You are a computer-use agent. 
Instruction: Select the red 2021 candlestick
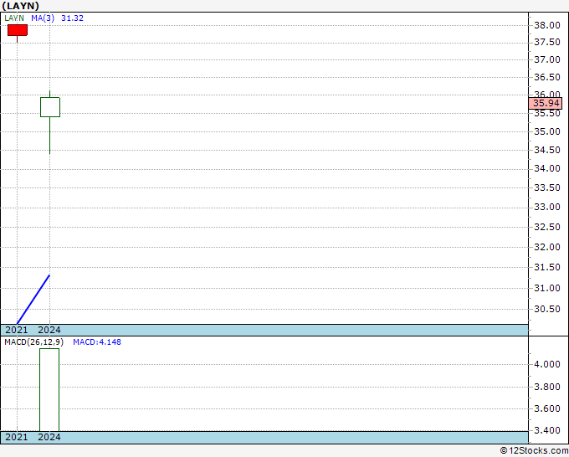(18, 30)
